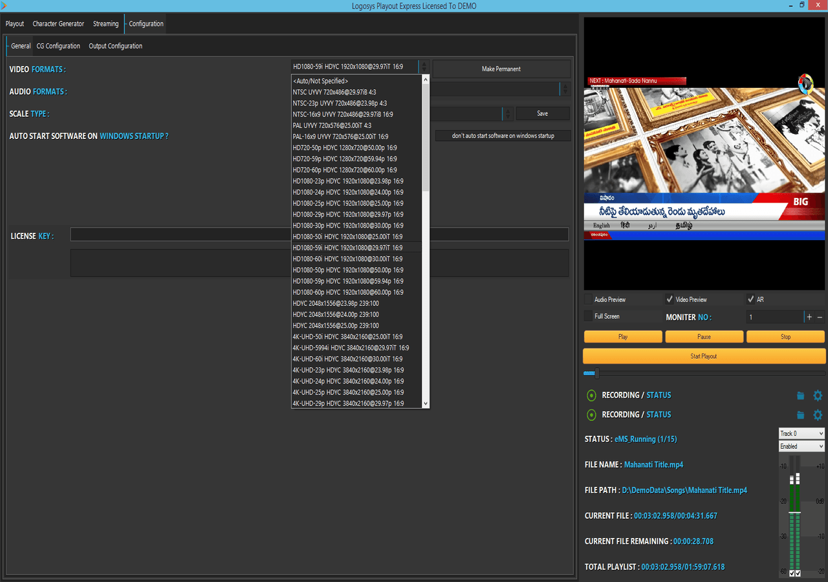Screen dimensions: 828x582
Task: Click the playback seek slider handle
Action: click(x=596, y=373)
